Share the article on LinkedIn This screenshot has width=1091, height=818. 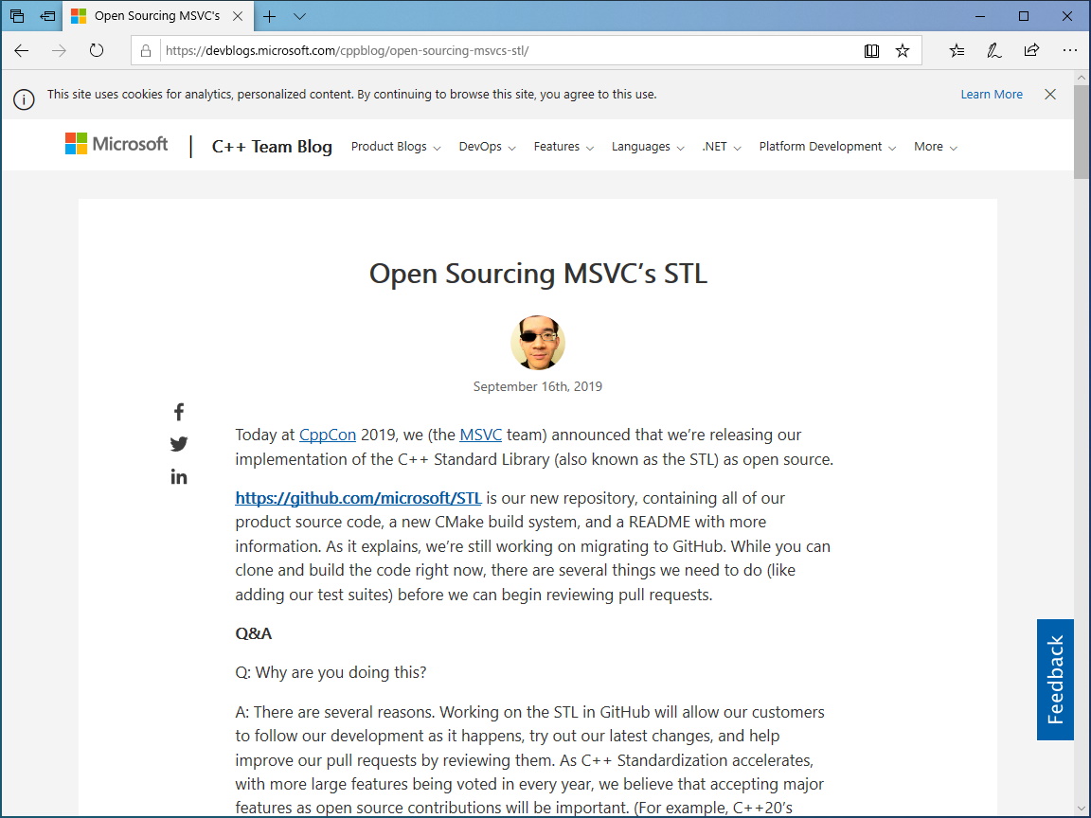point(178,476)
